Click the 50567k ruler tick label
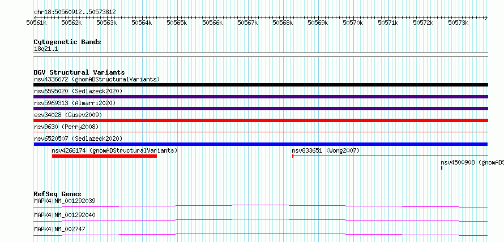Viewport: 504px width, 242px height. pyautogui.click(x=248, y=23)
